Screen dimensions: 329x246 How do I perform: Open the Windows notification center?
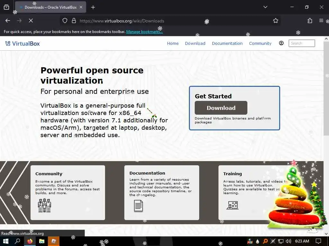[318, 242]
